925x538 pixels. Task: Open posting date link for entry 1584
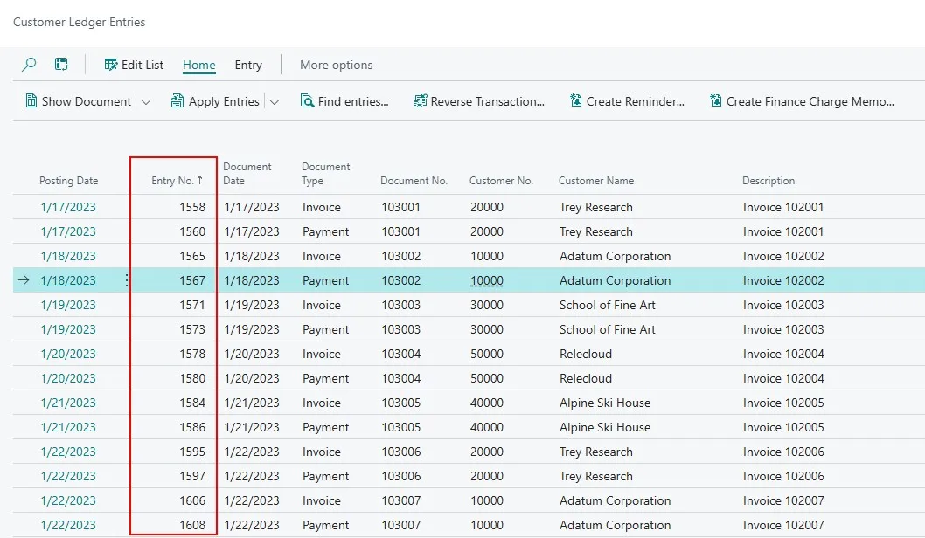[x=68, y=403]
